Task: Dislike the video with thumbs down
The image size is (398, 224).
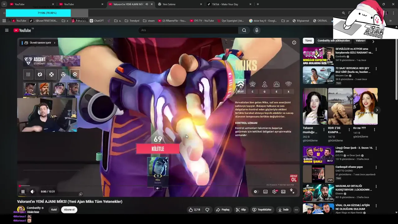Action: click(207, 210)
